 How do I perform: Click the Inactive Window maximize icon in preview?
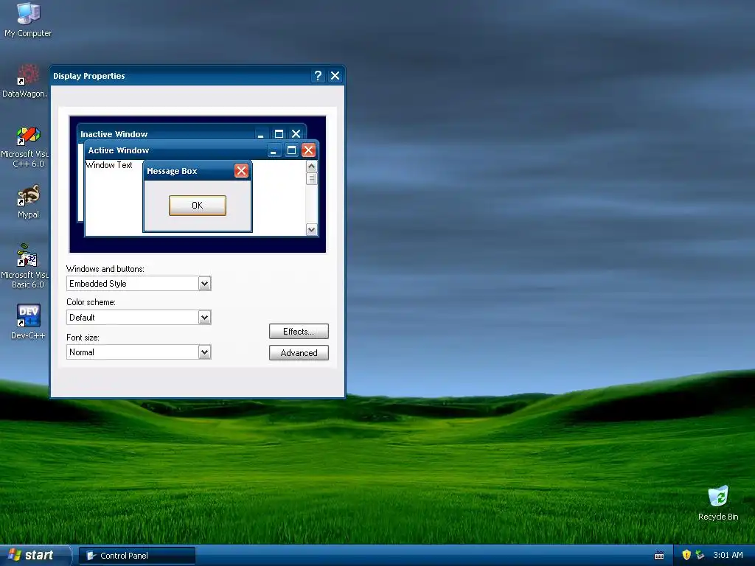(x=279, y=134)
